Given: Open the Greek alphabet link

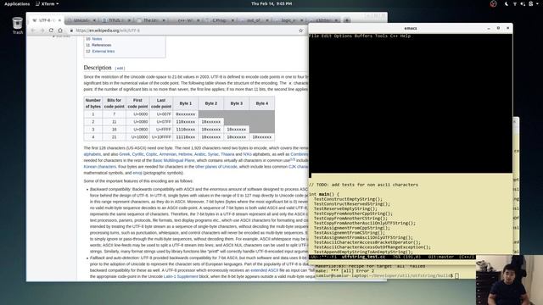Looking at the screenshot, I should click(125, 154).
